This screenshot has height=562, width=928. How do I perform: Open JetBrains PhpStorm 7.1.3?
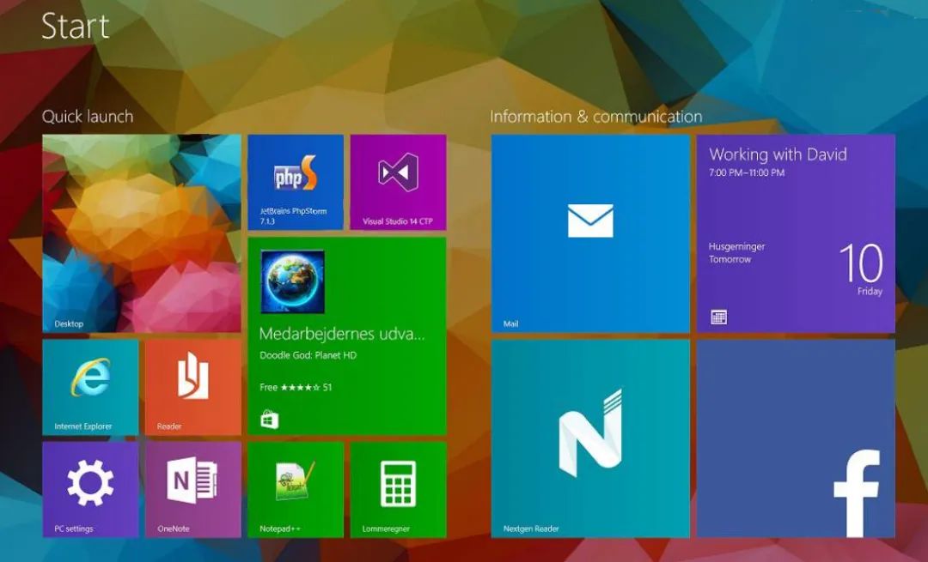click(x=295, y=180)
